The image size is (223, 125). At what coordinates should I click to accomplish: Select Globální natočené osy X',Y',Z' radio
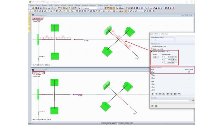[152, 52]
